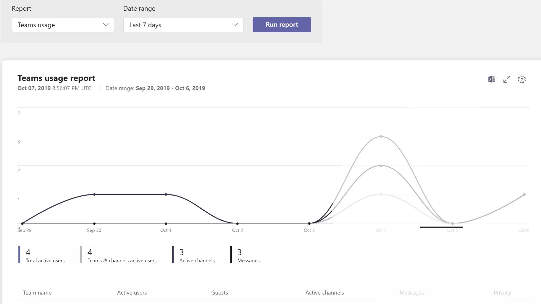541x304 pixels.
Task: Expand chart to full screen
Action: coord(507,79)
